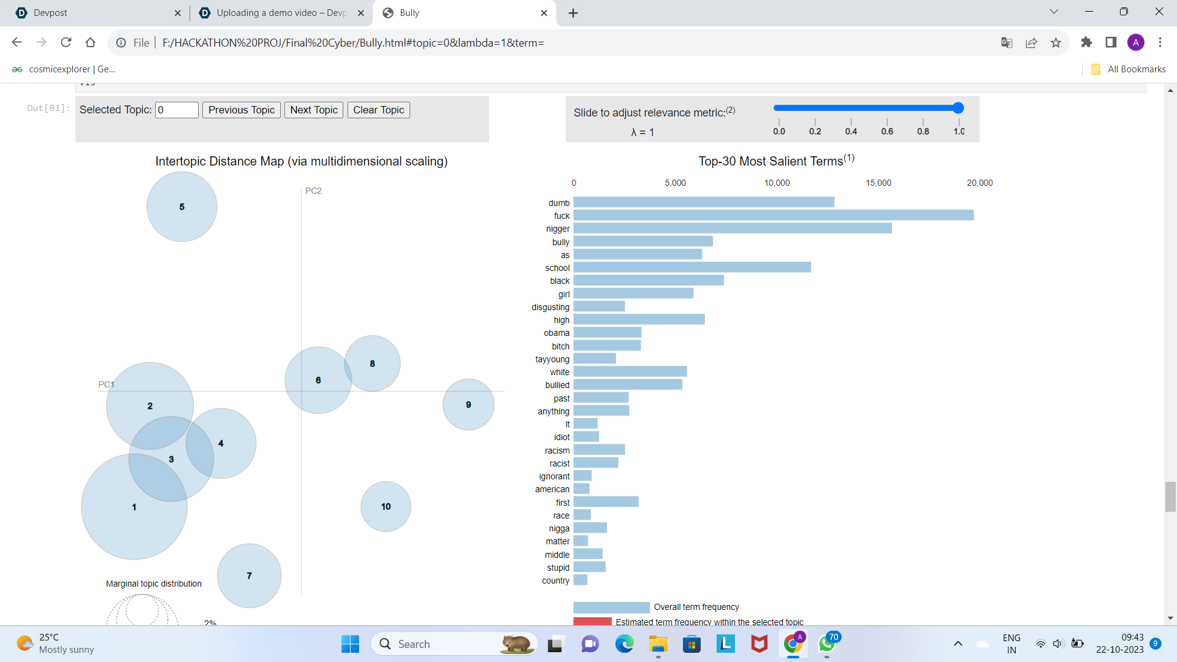Image resolution: width=1177 pixels, height=662 pixels.
Task: Click the Previous Topic button
Action: [242, 110]
